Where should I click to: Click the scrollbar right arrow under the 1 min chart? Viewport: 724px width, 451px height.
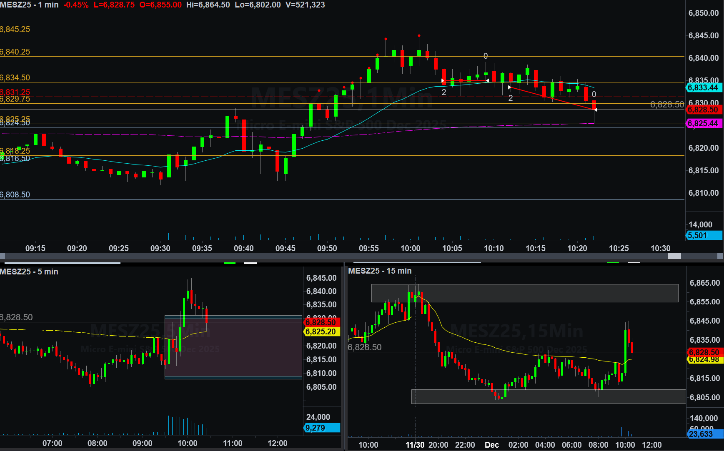[x=721, y=257]
